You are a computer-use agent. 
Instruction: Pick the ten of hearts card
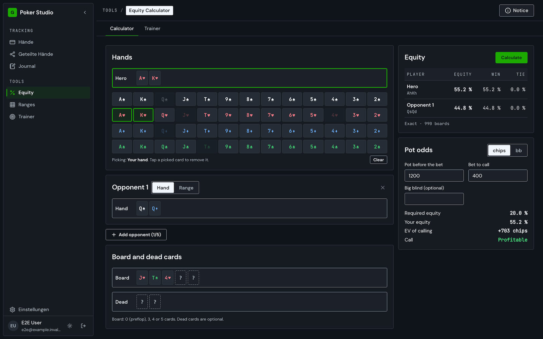point(207,115)
